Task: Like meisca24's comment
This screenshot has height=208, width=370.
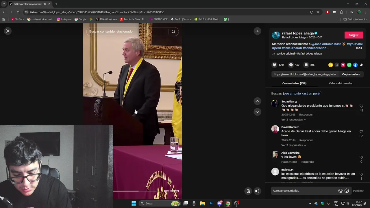Action: [x=361, y=174]
